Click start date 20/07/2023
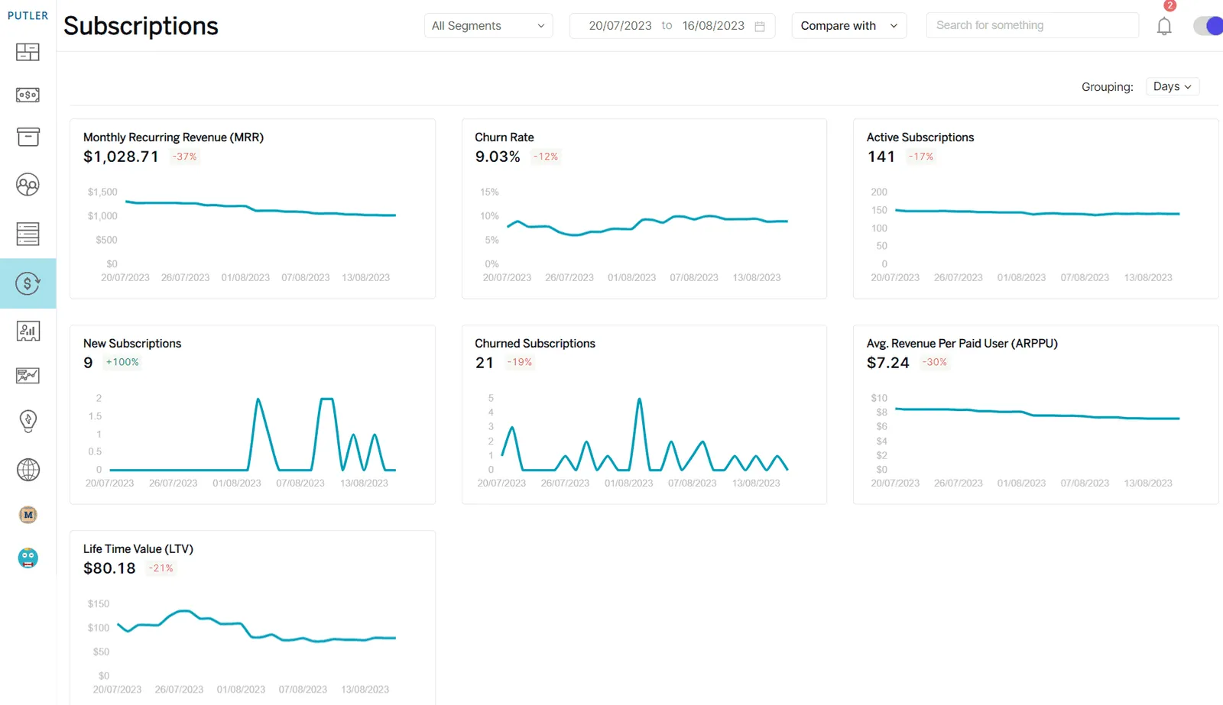The image size is (1223, 705). point(620,26)
